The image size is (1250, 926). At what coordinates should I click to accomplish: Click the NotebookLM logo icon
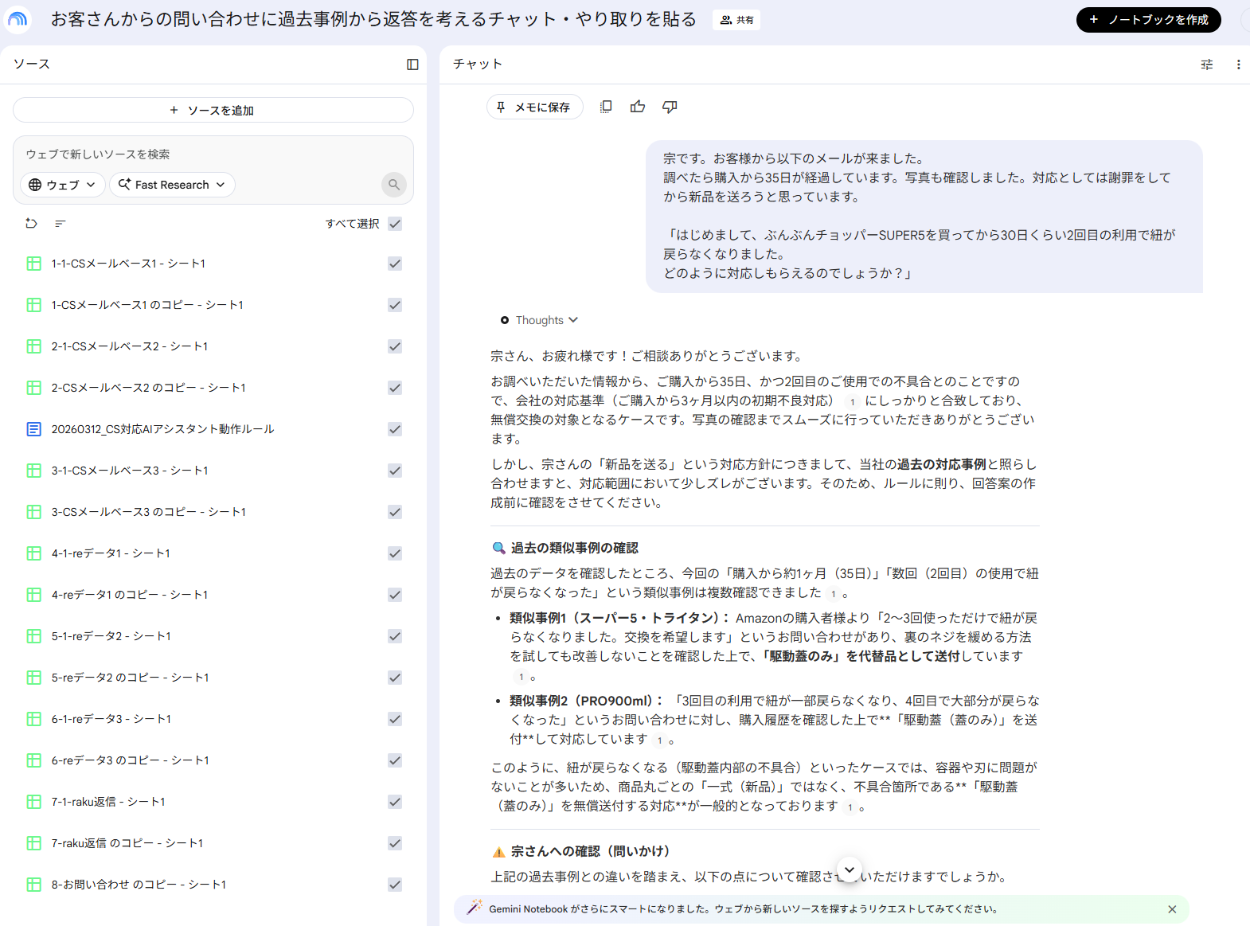[18, 19]
